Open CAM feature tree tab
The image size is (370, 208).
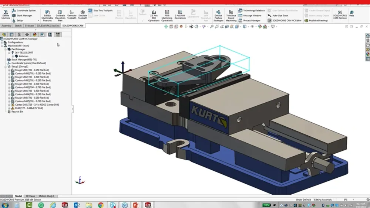pos(42,35)
